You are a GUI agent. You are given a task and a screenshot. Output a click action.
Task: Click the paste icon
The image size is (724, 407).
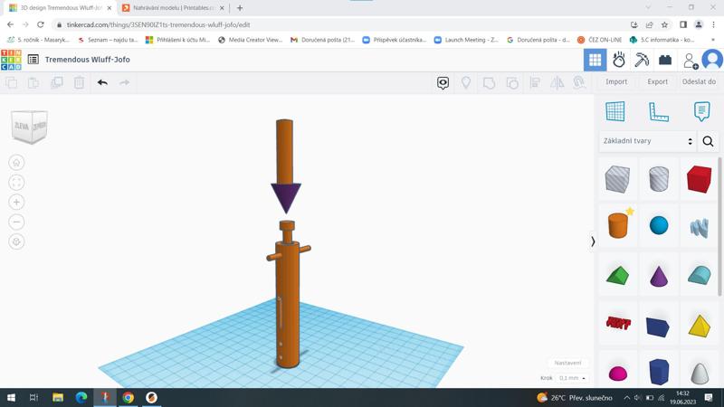pos(33,82)
